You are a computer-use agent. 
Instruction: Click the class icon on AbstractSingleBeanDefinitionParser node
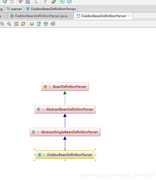(34, 132)
